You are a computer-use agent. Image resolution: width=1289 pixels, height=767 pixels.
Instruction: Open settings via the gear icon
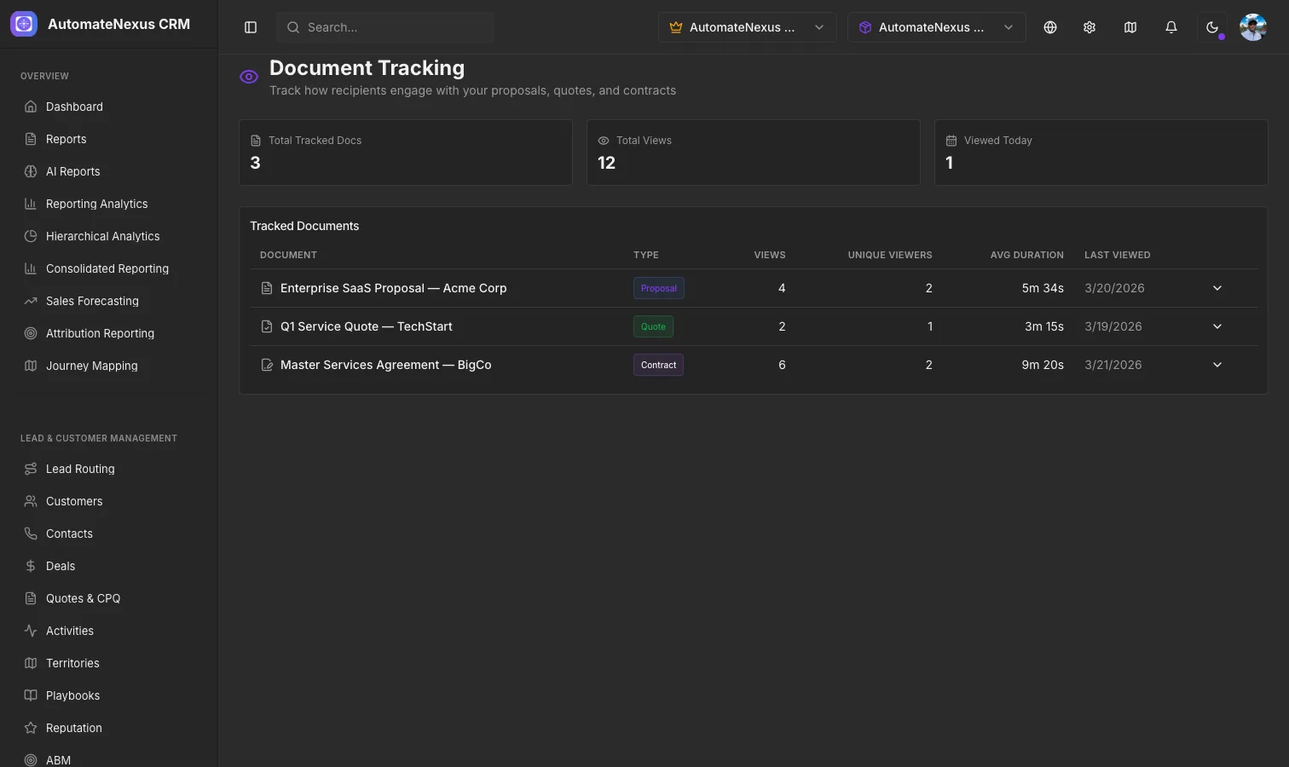1090,27
